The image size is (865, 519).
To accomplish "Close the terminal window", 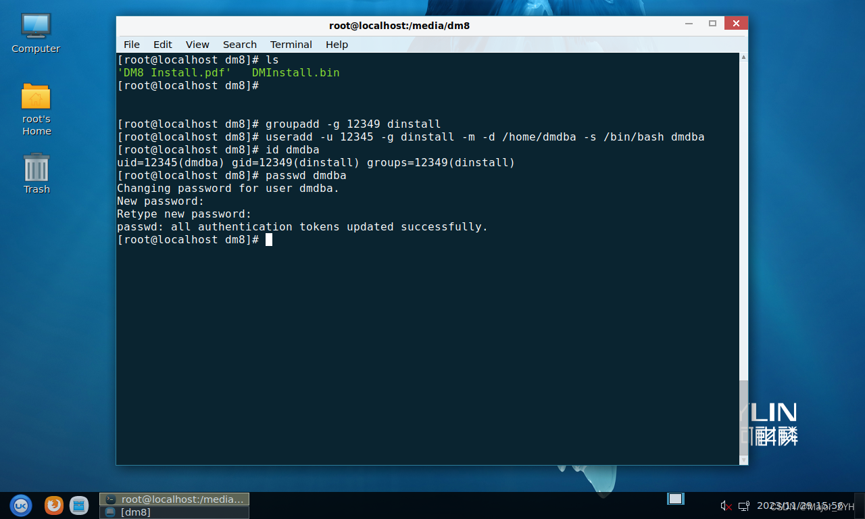I will (x=736, y=24).
